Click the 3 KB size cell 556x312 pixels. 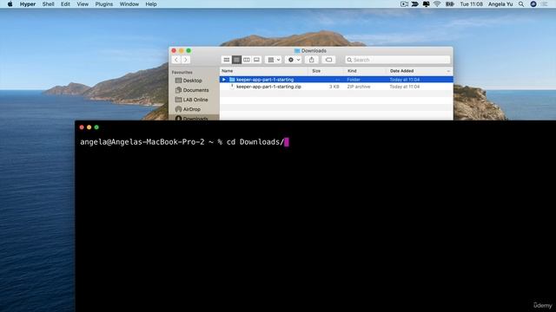point(334,87)
